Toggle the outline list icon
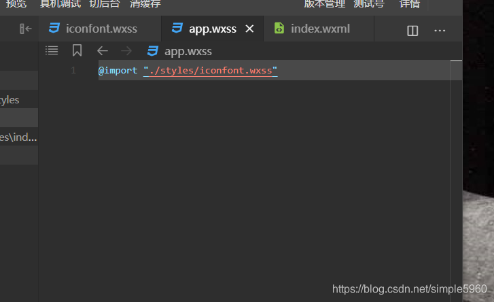 pyautogui.click(x=52, y=51)
